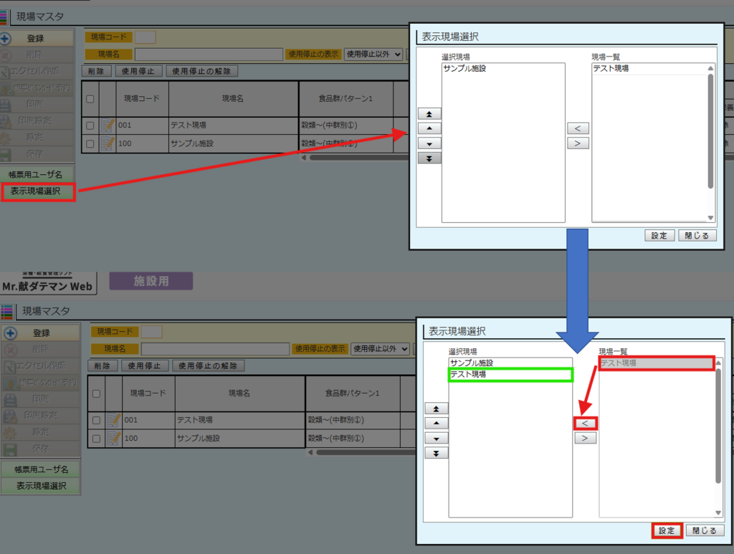Select the red-outlined 表示現場選択 sidebar item
734x554 pixels.
point(37,191)
